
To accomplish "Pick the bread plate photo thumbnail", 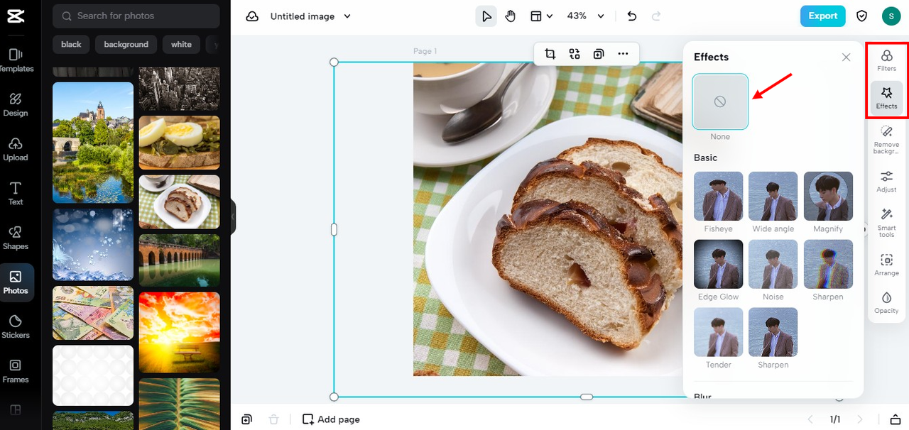I will coord(179,202).
